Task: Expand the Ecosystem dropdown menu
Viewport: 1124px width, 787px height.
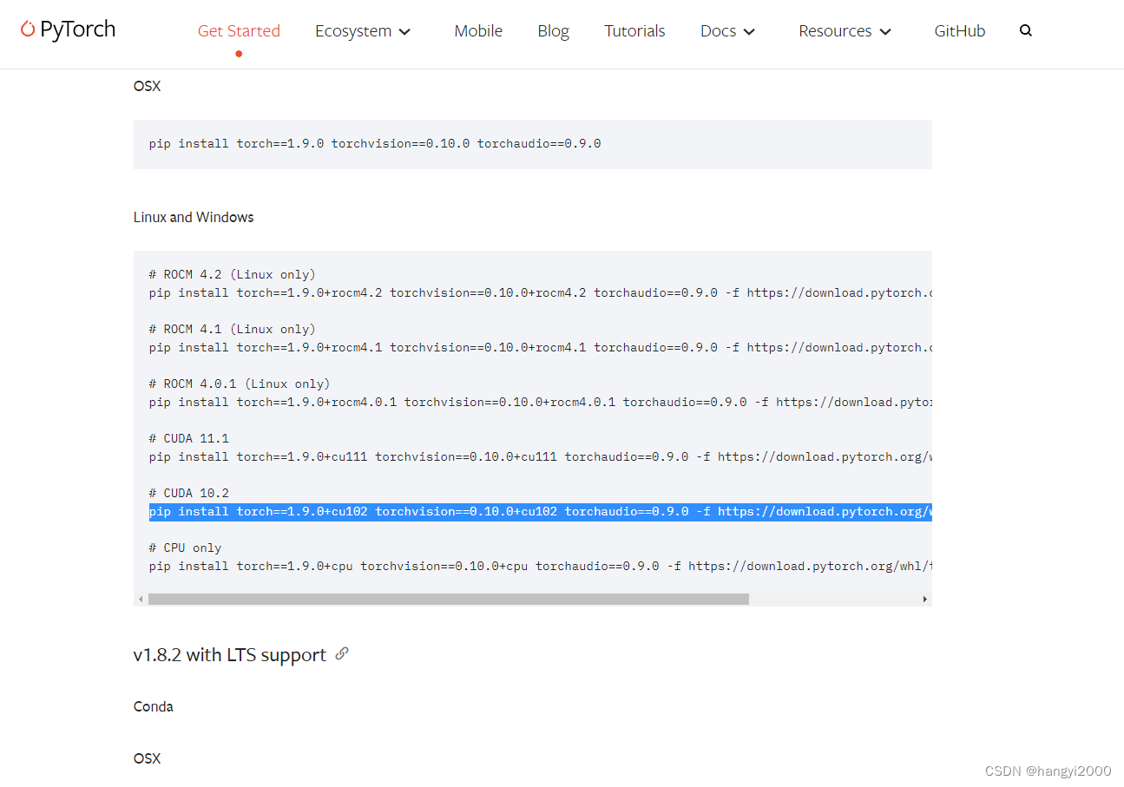Action: (x=363, y=30)
